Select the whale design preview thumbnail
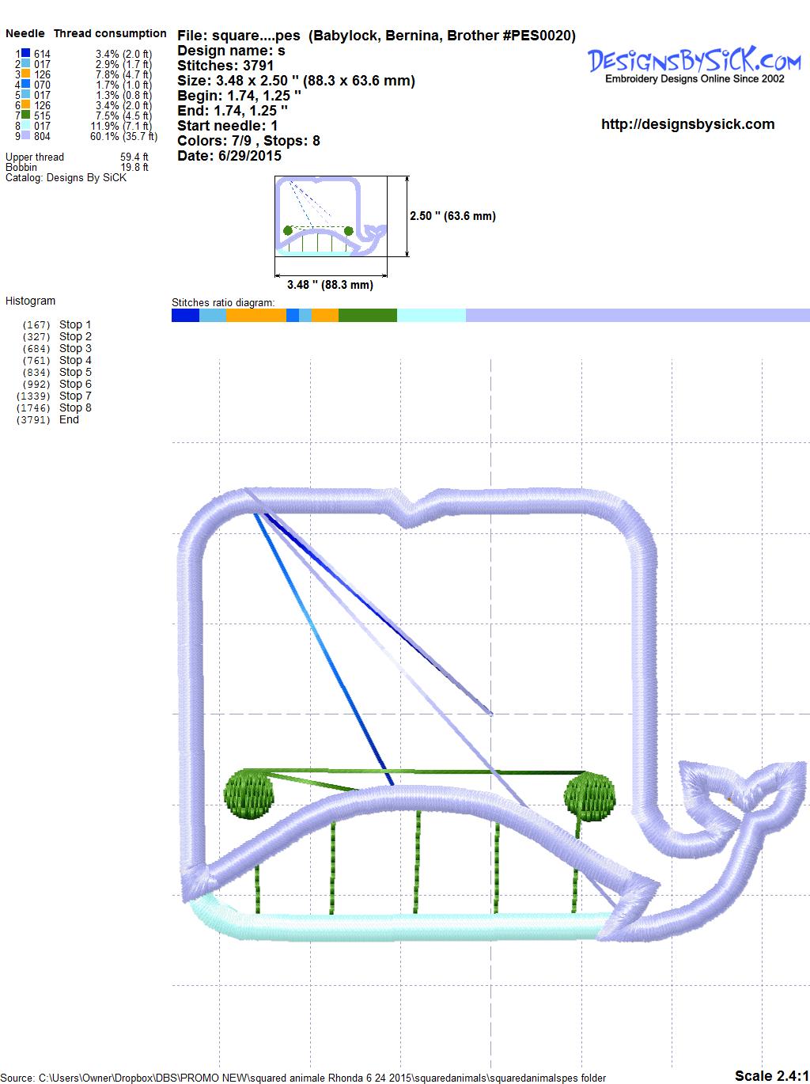Viewport: 810px width, 1084px height. click(x=331, y=216)
